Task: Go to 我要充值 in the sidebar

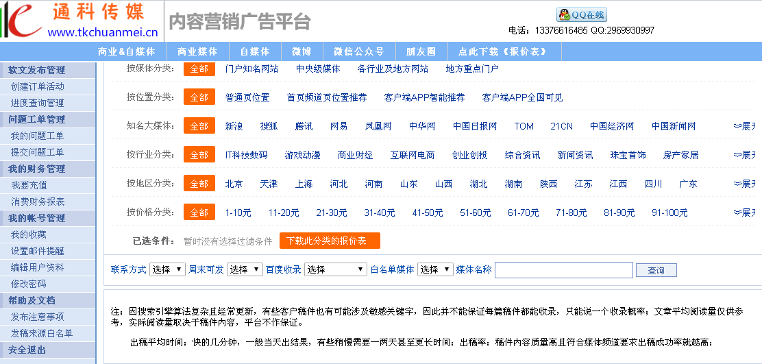Action: coord(29,185)
